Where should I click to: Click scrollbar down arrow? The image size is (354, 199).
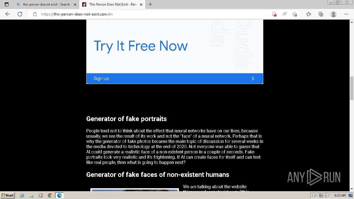[352, 189]
